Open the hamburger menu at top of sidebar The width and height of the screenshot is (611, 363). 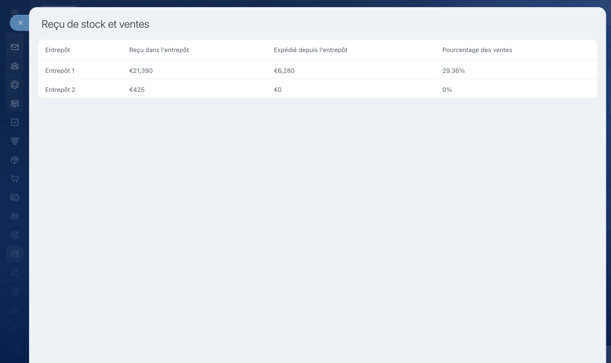[x=15, y=13]
